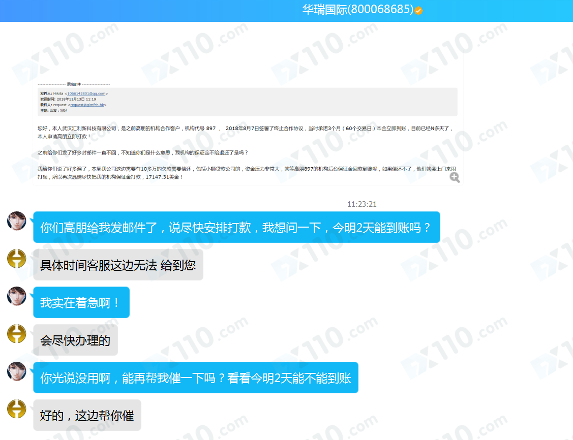Select the message 你光说没用啊，能再帮我催一下吗
This screenshot has height=440, width=573.
coord(196,378)
